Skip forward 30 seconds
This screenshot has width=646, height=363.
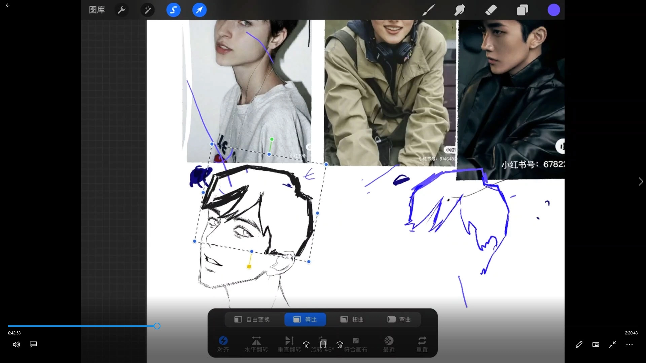pos(340,345)
